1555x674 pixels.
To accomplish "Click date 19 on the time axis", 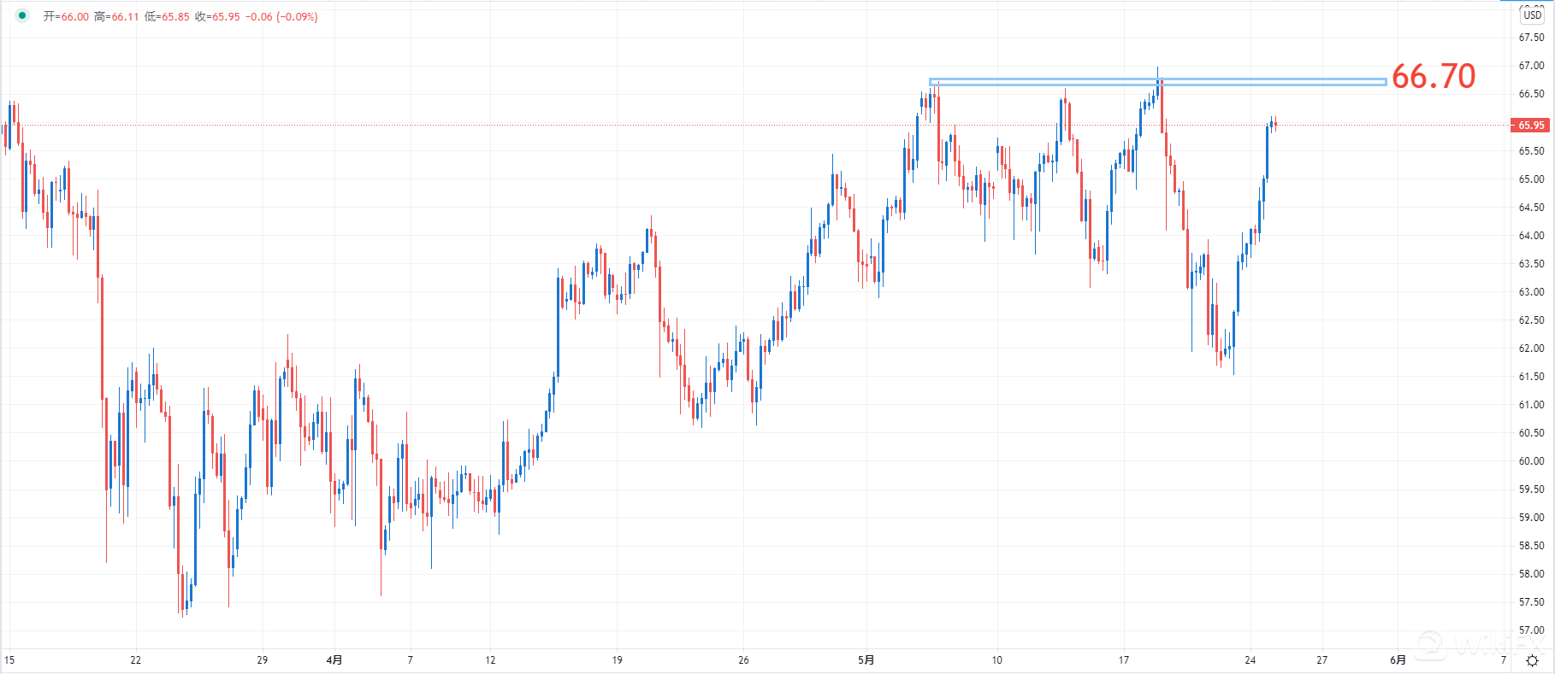I will (617, 660).
